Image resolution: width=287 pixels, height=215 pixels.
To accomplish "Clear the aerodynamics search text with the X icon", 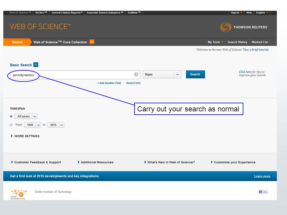I will coord(136,74).
